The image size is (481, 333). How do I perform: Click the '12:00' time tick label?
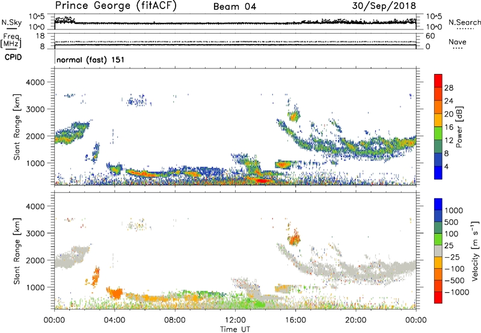235,320
